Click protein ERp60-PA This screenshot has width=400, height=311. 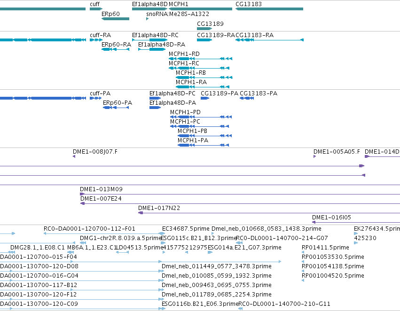118,103
